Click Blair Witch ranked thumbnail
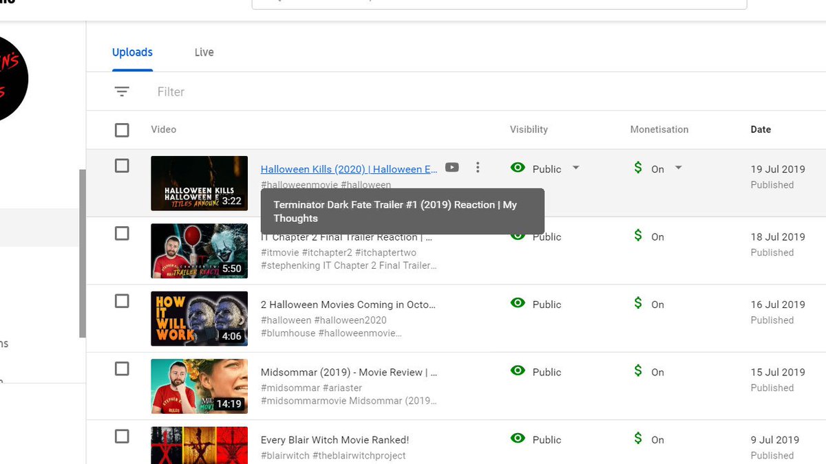 [200, 445]
